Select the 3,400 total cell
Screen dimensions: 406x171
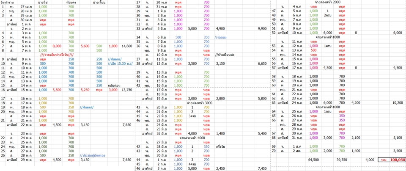(398, 151)
